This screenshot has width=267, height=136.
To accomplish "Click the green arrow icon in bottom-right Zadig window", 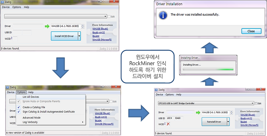I will (x=198, y=113).
